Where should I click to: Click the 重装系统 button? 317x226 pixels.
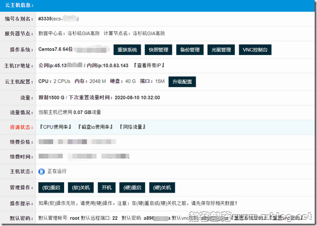tap(127, 50)
